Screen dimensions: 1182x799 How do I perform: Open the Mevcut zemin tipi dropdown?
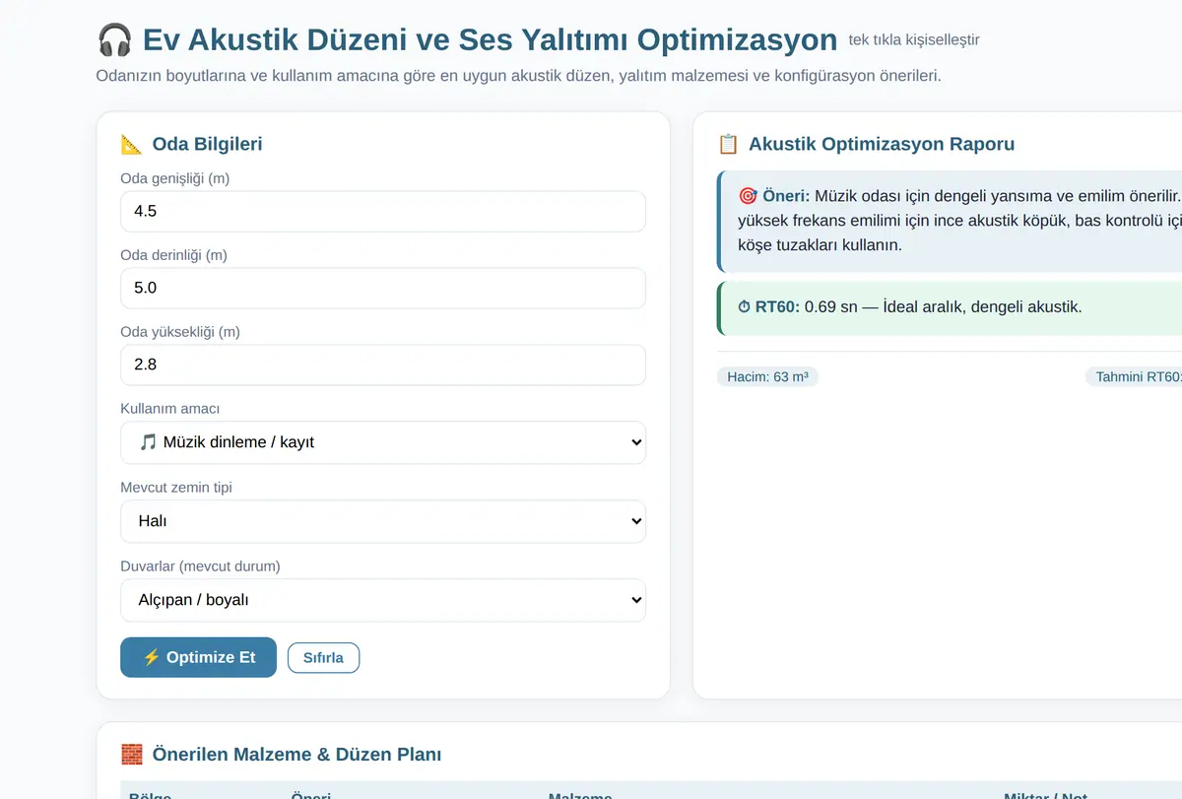click(x=383, y=521)
